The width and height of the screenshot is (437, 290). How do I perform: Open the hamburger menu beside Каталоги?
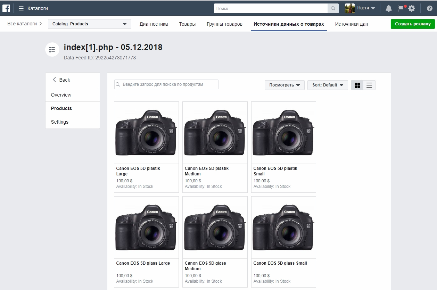point(21,8)
